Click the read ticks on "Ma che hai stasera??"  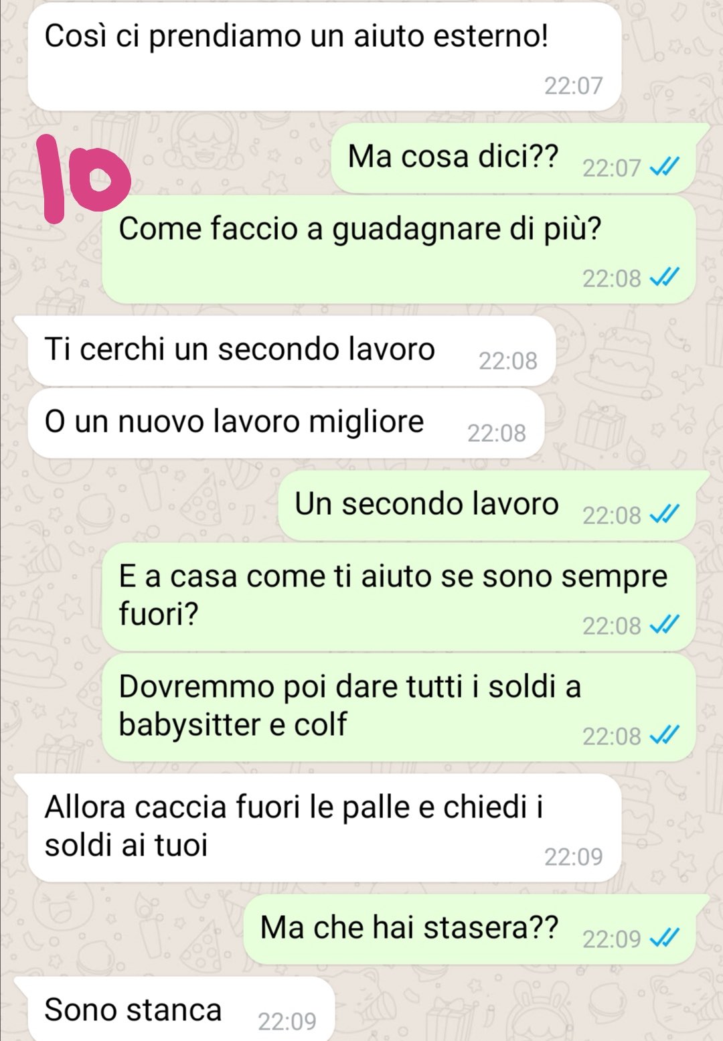click(x=665, y=938)
